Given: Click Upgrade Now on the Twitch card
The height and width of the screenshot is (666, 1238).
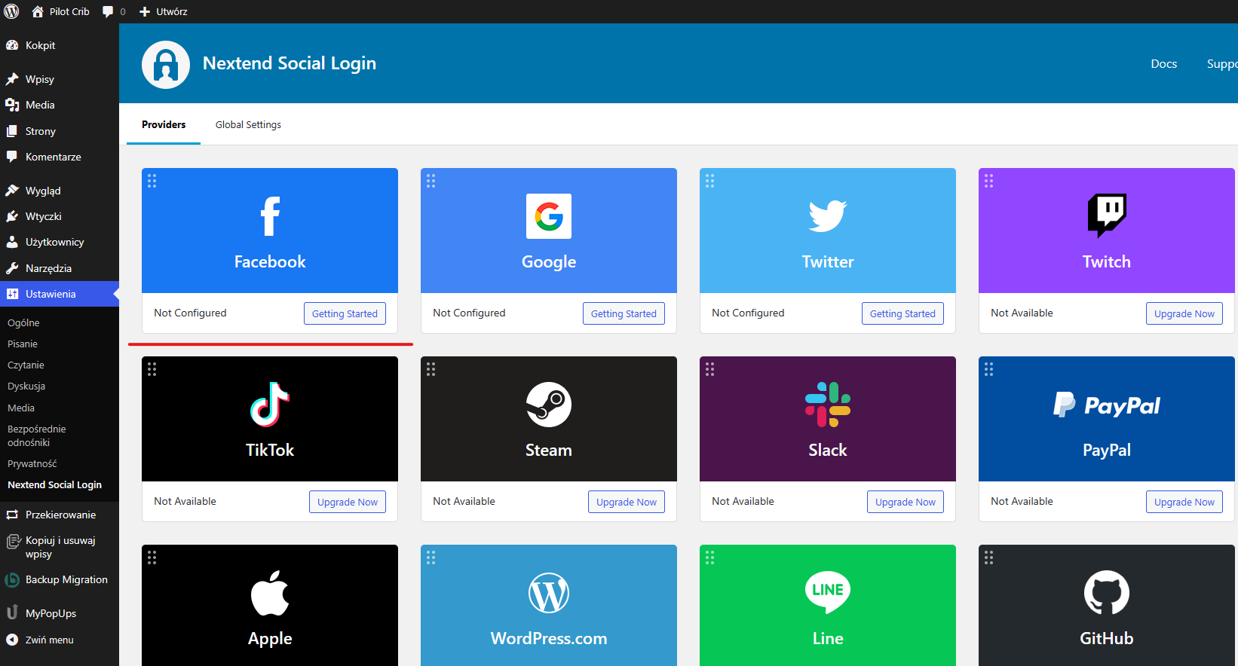Looking at the screenshot, I should [1184, 313].
